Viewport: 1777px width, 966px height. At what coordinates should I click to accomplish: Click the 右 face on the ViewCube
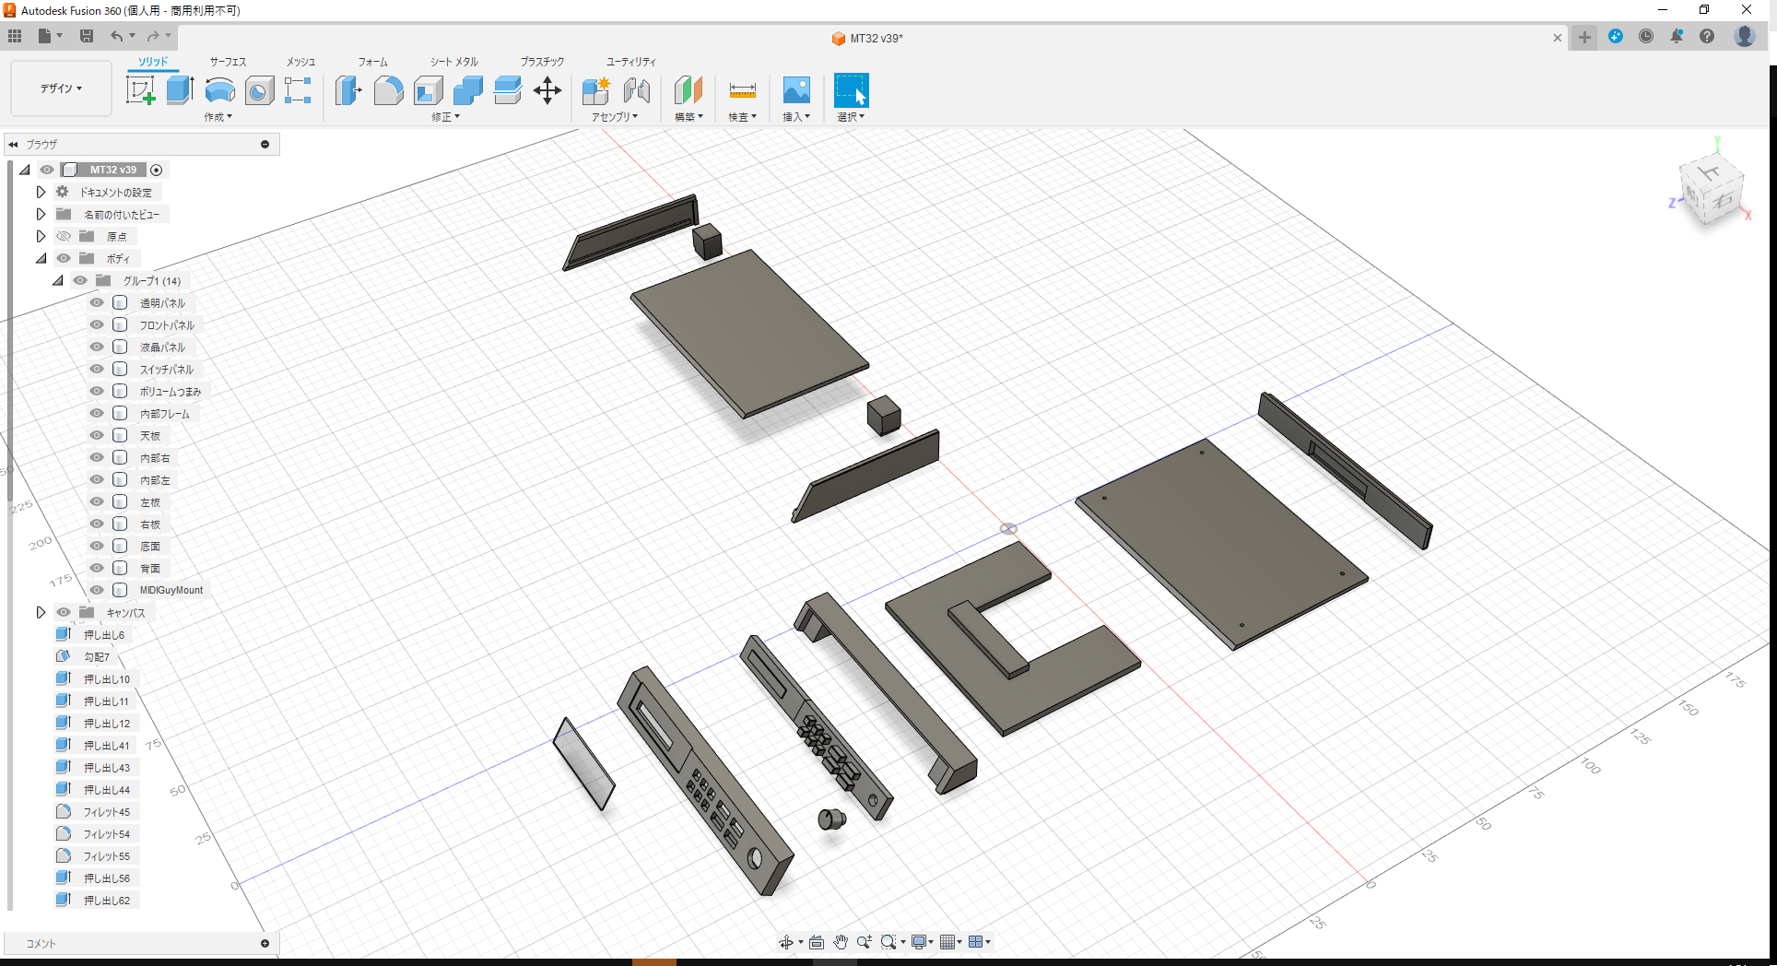(x=1723, y=200)
